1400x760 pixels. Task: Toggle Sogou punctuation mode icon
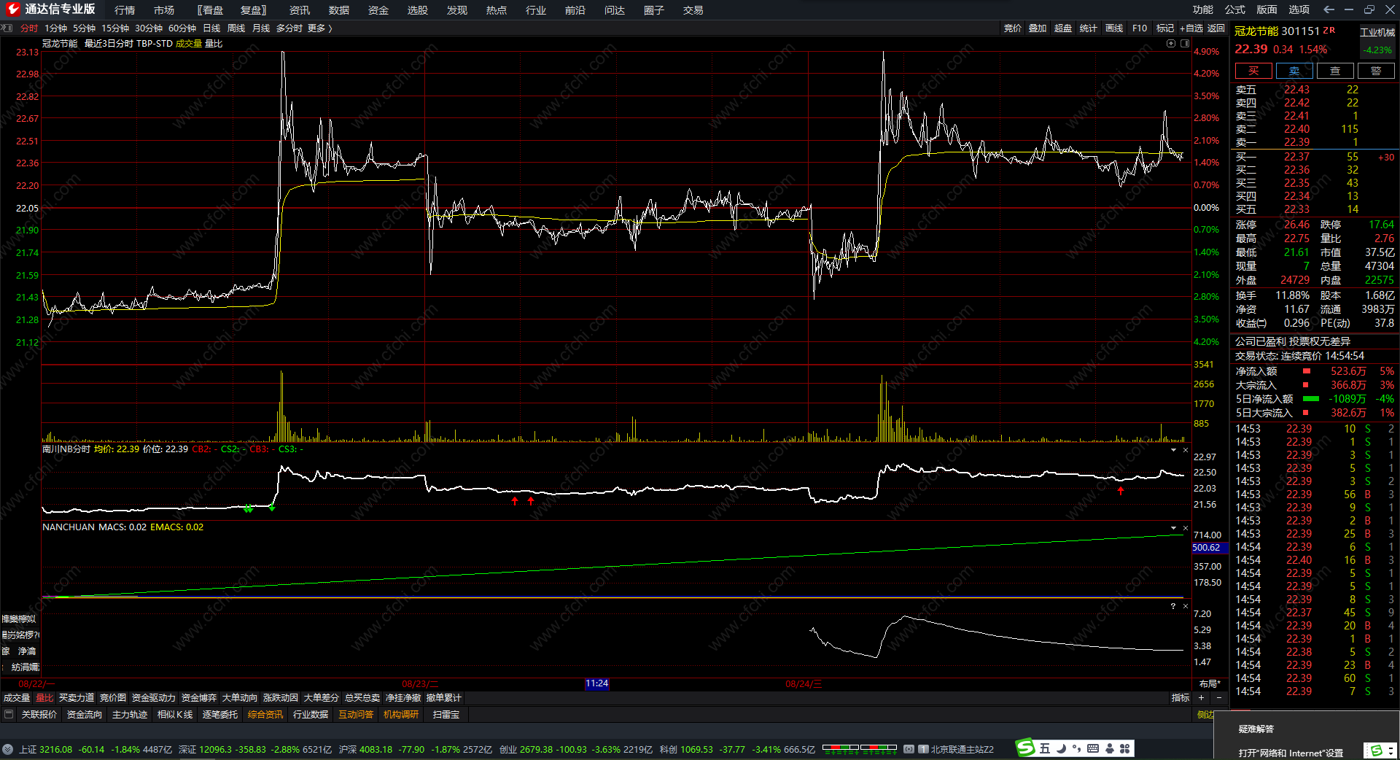(x=1077, y=748)
